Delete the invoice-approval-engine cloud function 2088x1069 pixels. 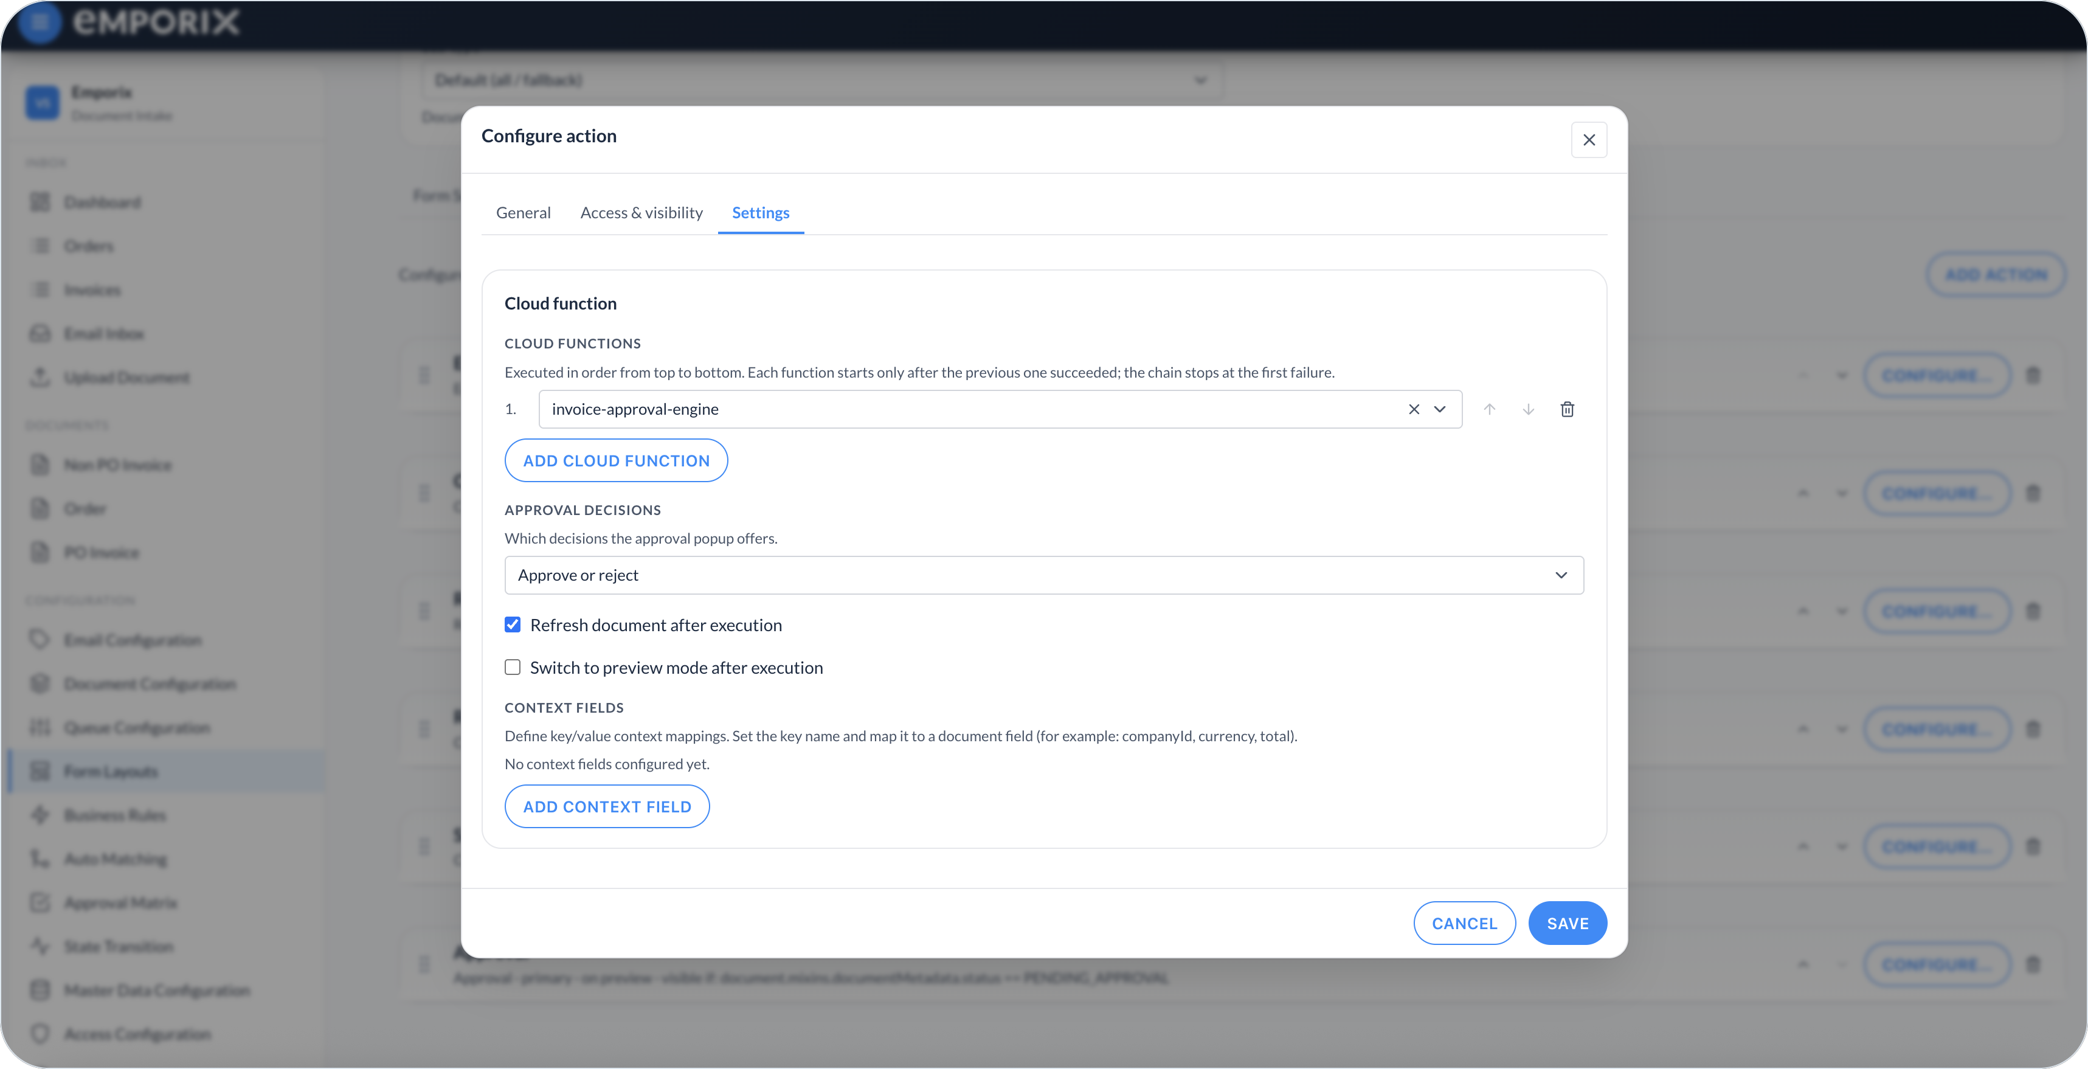click(x=1567, y=409)
